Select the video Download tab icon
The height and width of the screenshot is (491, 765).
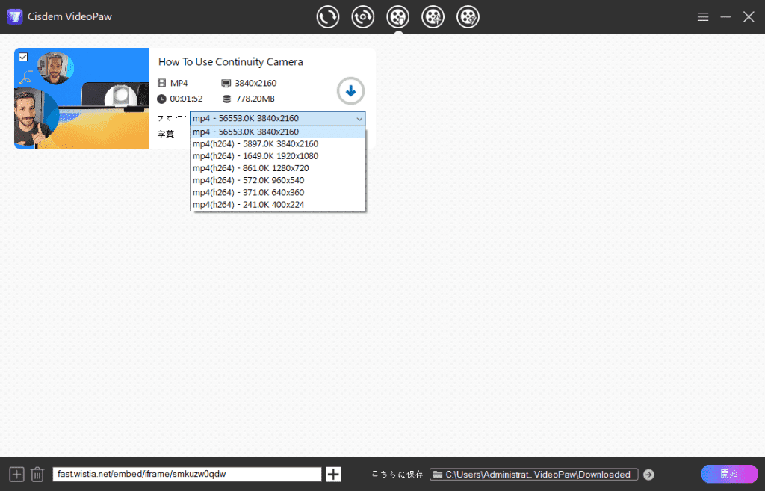[x=398, y=16]
